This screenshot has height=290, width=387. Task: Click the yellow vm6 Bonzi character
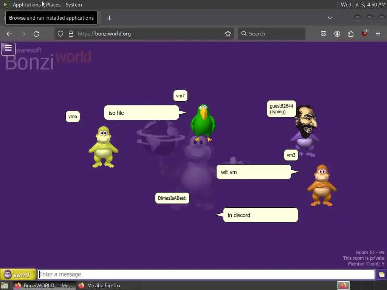tap(104, 147)
